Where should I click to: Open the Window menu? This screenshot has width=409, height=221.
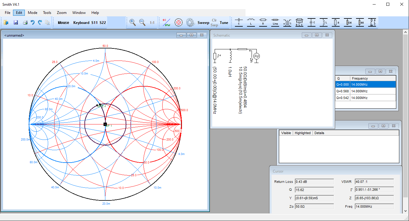point(79,13)
